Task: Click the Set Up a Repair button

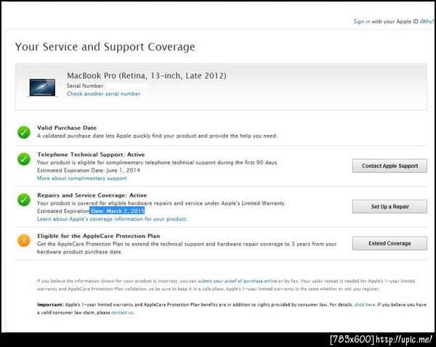Action: (389, 207)
